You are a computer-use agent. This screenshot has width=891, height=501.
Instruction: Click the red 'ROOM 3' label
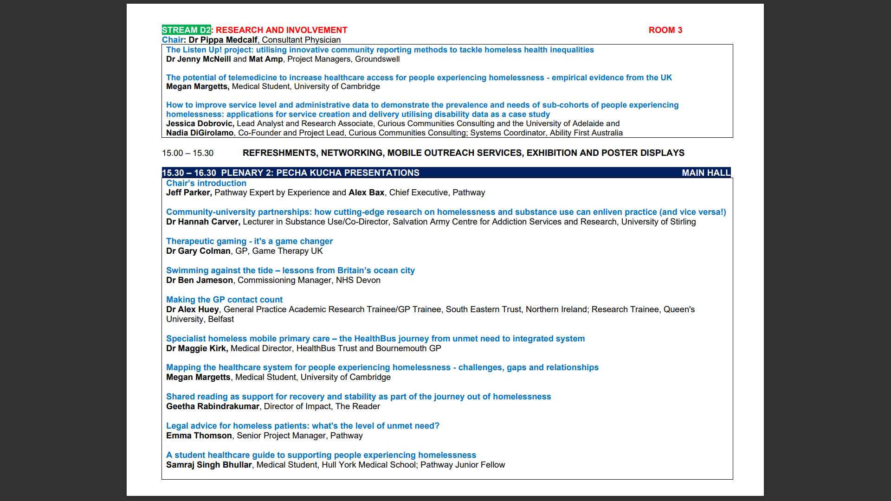tap(665, 30)
